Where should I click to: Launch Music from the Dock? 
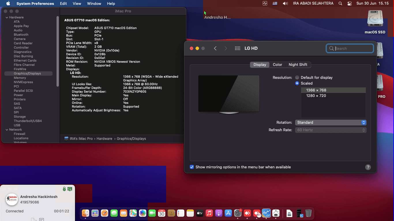pos(209,213)
